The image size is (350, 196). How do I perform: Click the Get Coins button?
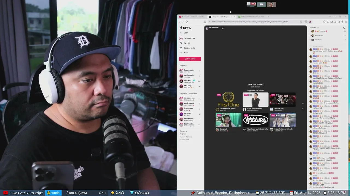coord(190,59)
